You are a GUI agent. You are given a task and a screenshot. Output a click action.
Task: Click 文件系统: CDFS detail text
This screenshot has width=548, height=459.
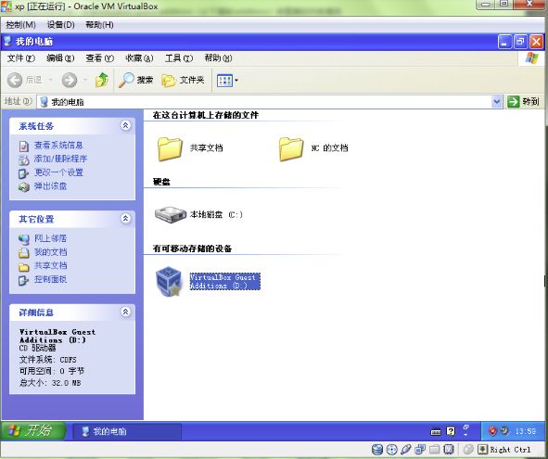pos(48,360)
